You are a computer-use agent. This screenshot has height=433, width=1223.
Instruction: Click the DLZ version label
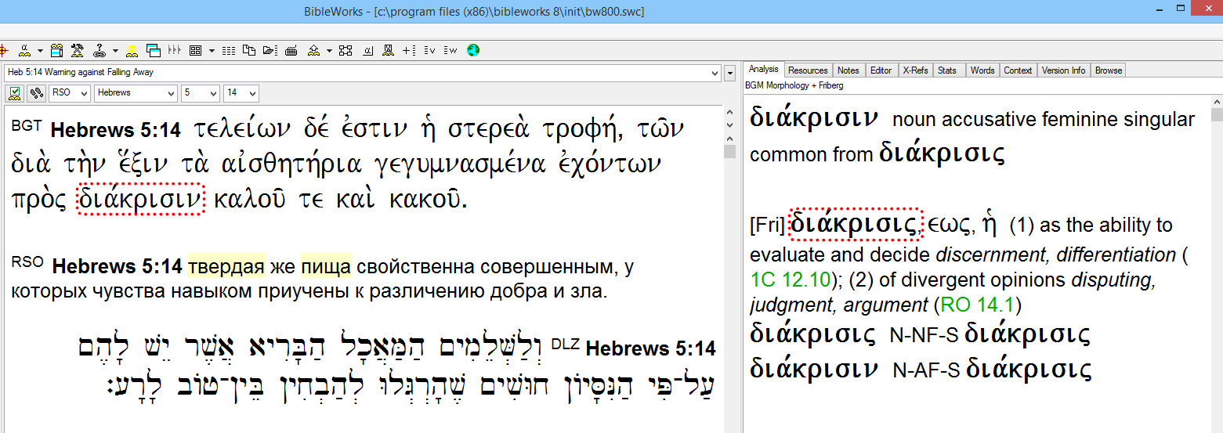tap(566, 343)
